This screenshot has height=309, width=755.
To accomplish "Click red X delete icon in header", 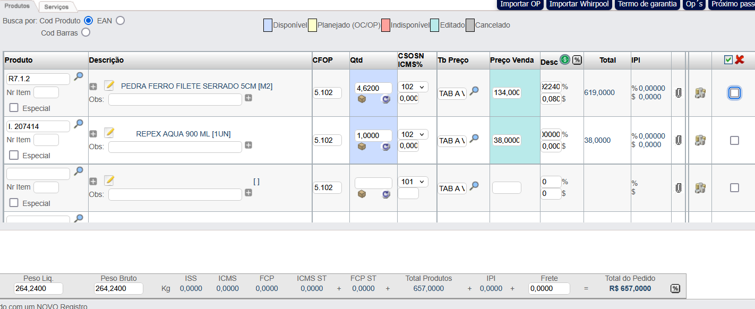I will (x=740, y=60).
